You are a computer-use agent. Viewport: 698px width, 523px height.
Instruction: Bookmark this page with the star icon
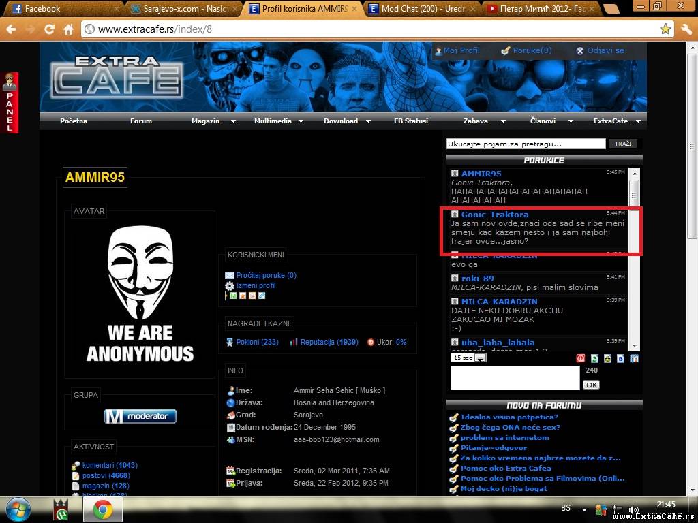[665, 29]
